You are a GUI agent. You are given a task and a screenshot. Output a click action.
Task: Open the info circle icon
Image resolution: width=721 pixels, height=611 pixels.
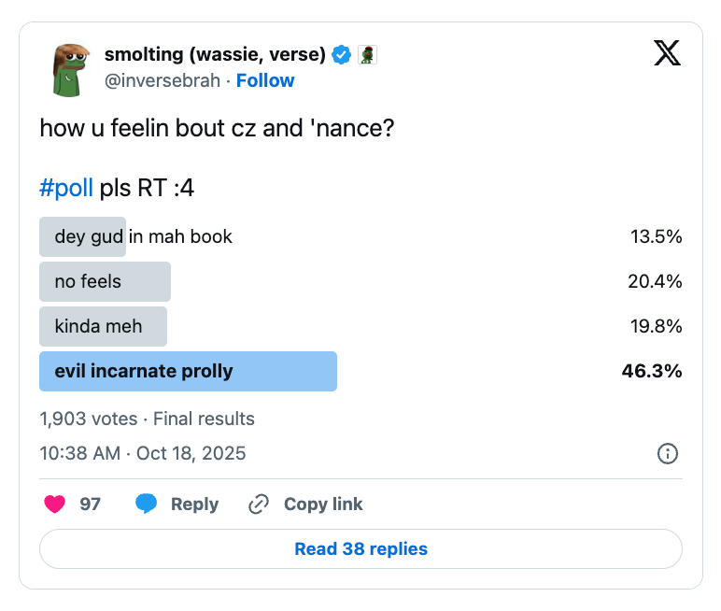click(x=668, y=454)
